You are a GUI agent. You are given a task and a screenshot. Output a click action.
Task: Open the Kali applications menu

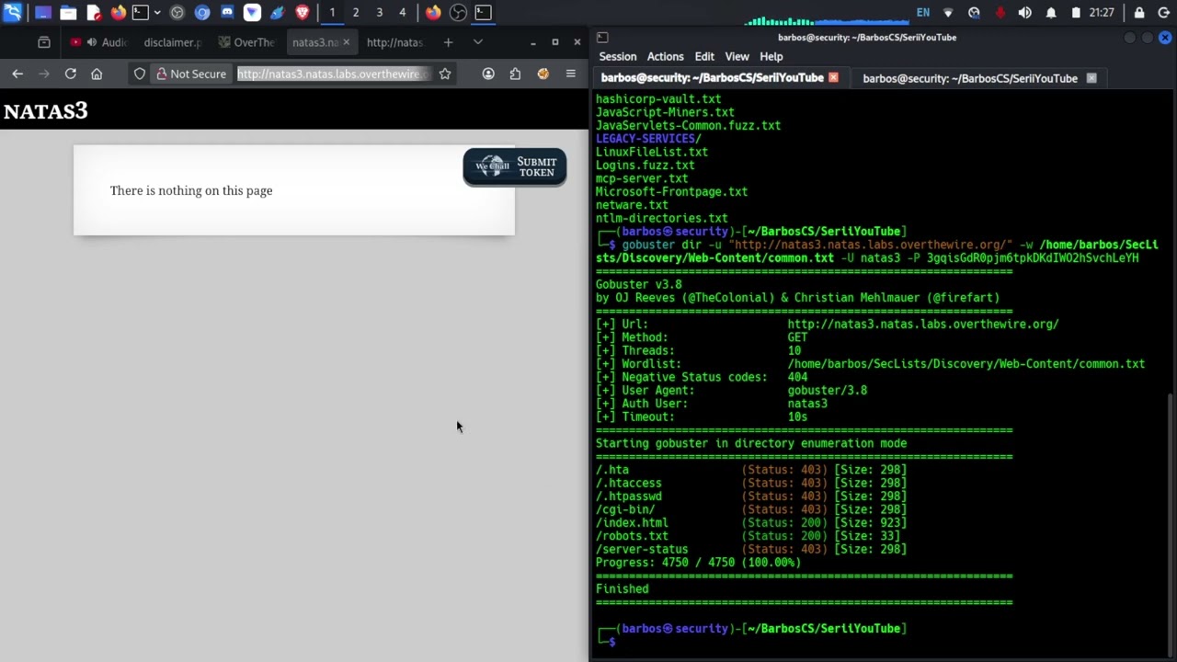click(x=13, y=13)
